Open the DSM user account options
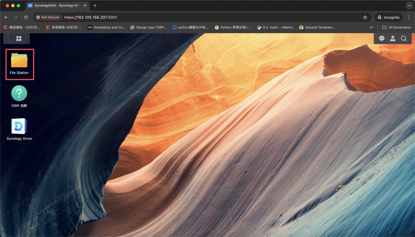This screenshot has height=237, width=415. (392, 38)
